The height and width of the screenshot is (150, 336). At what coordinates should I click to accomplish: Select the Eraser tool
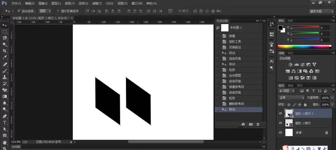(x=4, y=90)
